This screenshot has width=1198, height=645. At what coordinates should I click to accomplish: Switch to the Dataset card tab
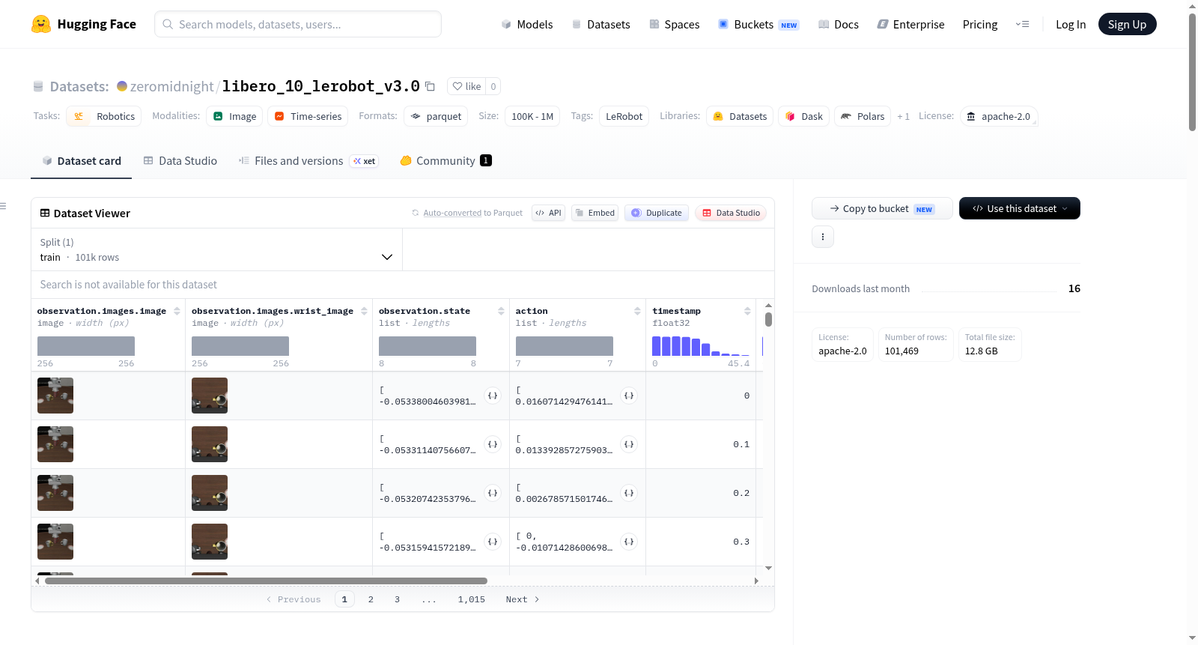82,160
